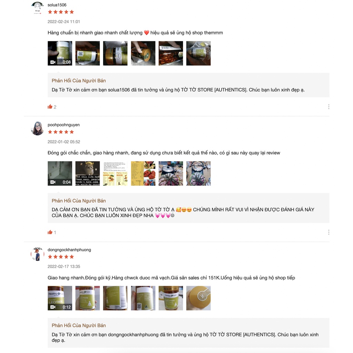Open poohpoohnguyen's profile avatar

tap(37, 128)
